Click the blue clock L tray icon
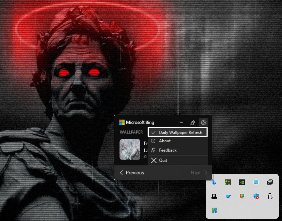Screen dimensions: 282x221 point(256,182)
